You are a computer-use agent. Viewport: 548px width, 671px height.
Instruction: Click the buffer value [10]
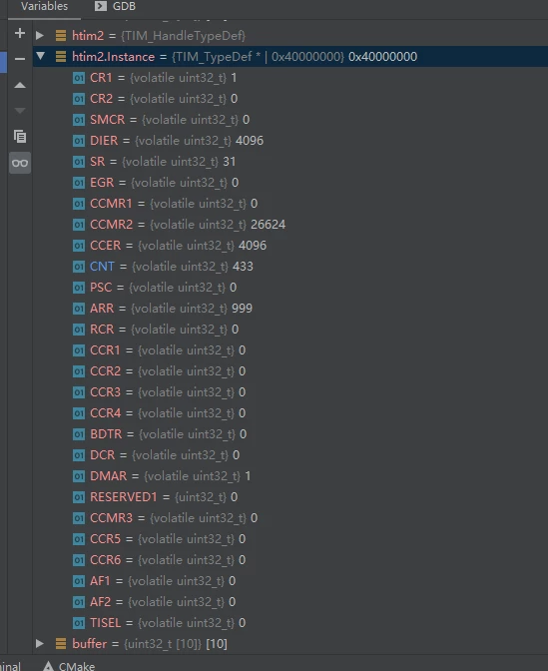click(x=217, y=644)
